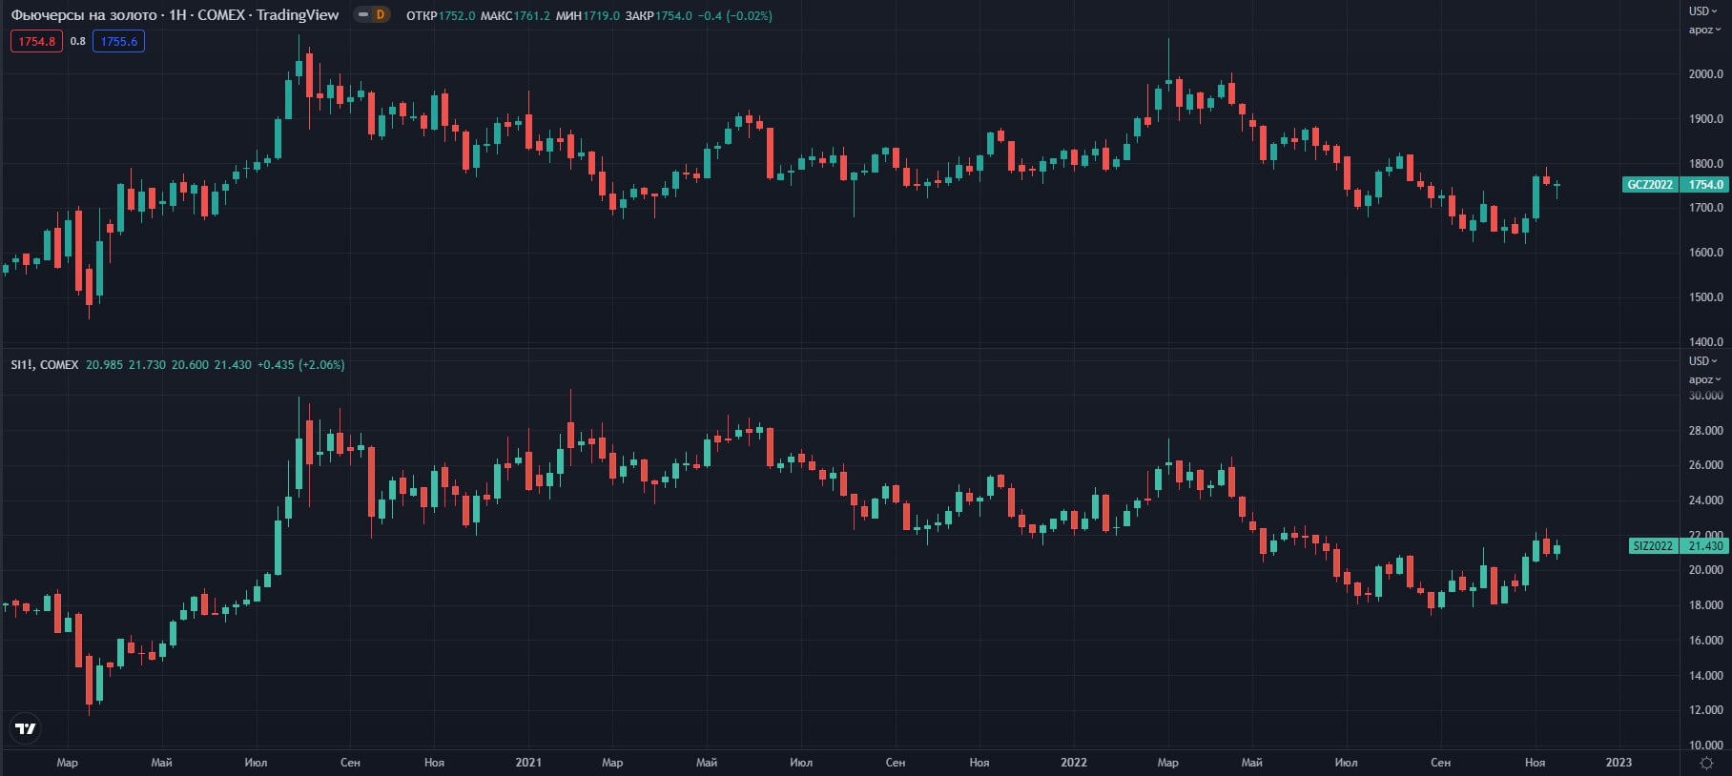This screenshot has height=776, width=1732.
Task: Click the gold futures chart title
Action: (x=175, y=15)
